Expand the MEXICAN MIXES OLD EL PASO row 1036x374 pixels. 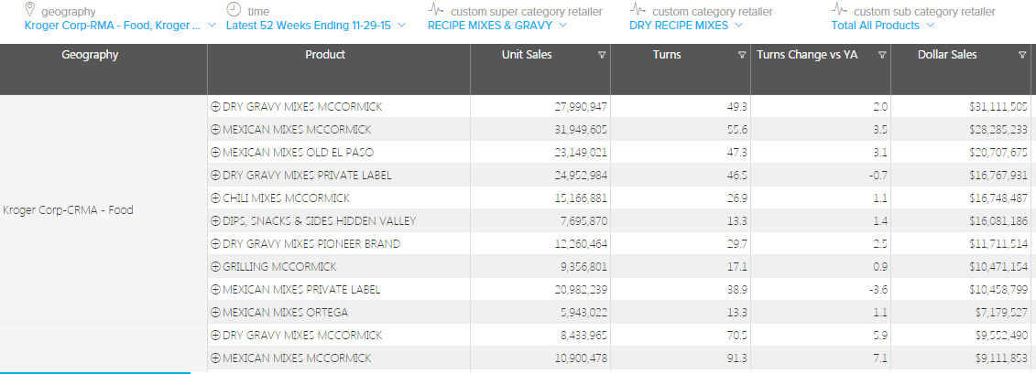pyautogui.click(x=215, y=153)
